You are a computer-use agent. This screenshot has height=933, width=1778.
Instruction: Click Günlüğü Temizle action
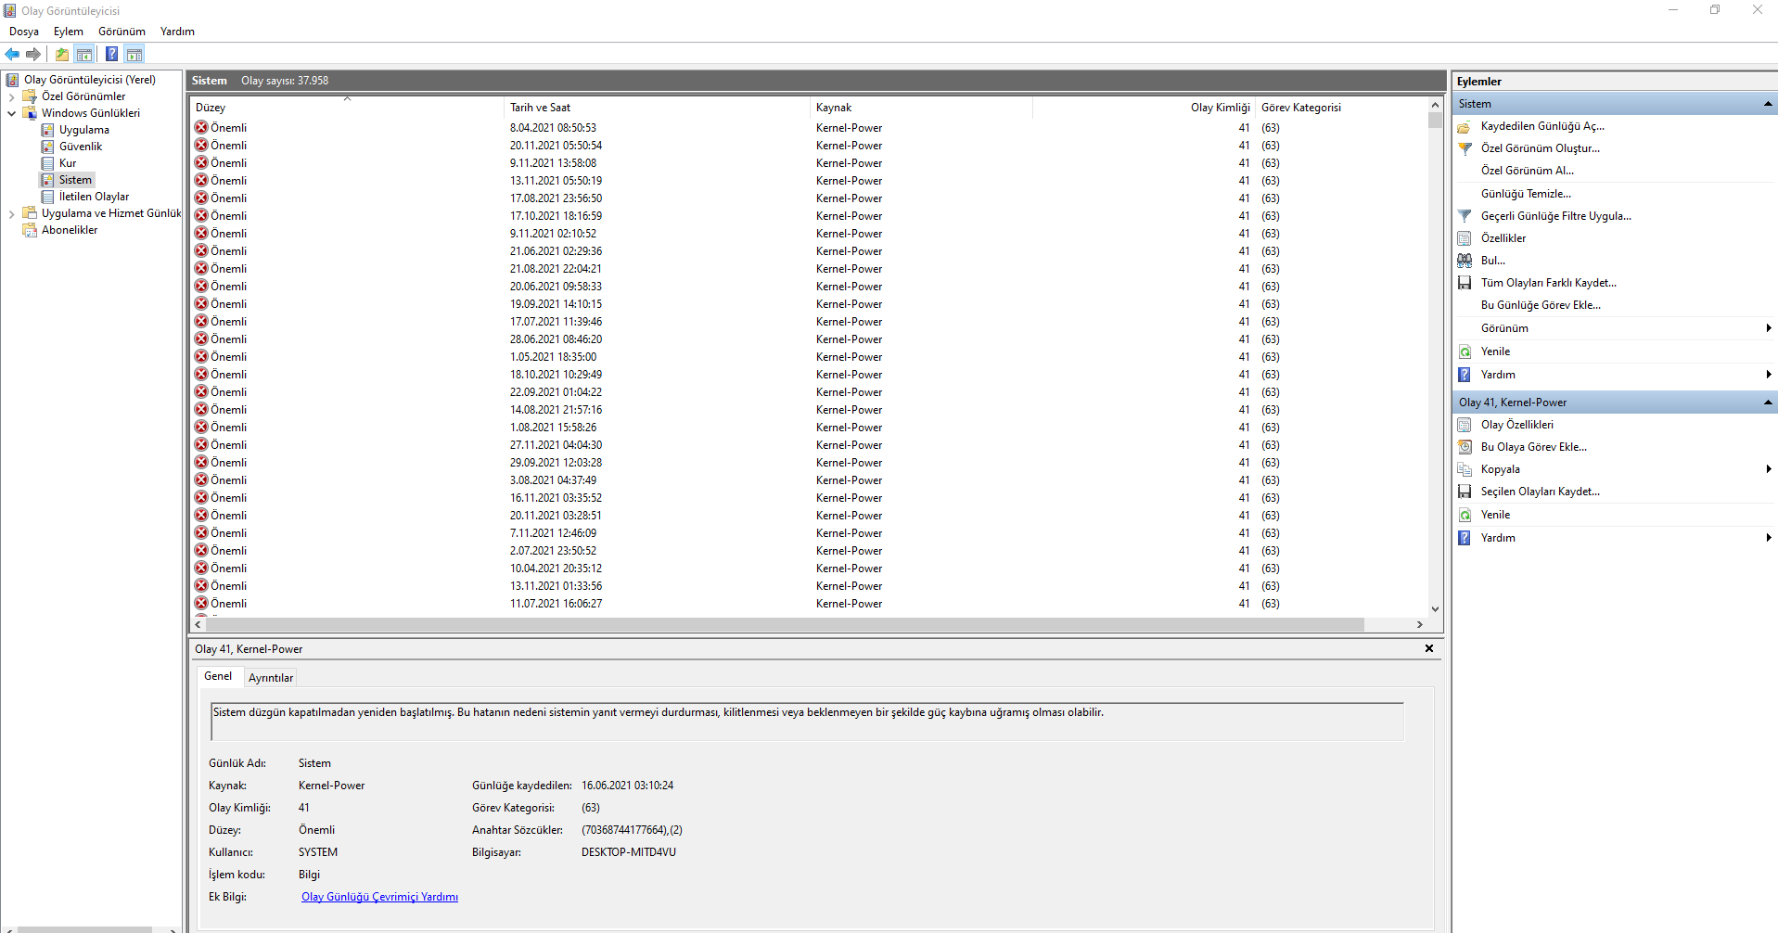(x=1526, y=194)
